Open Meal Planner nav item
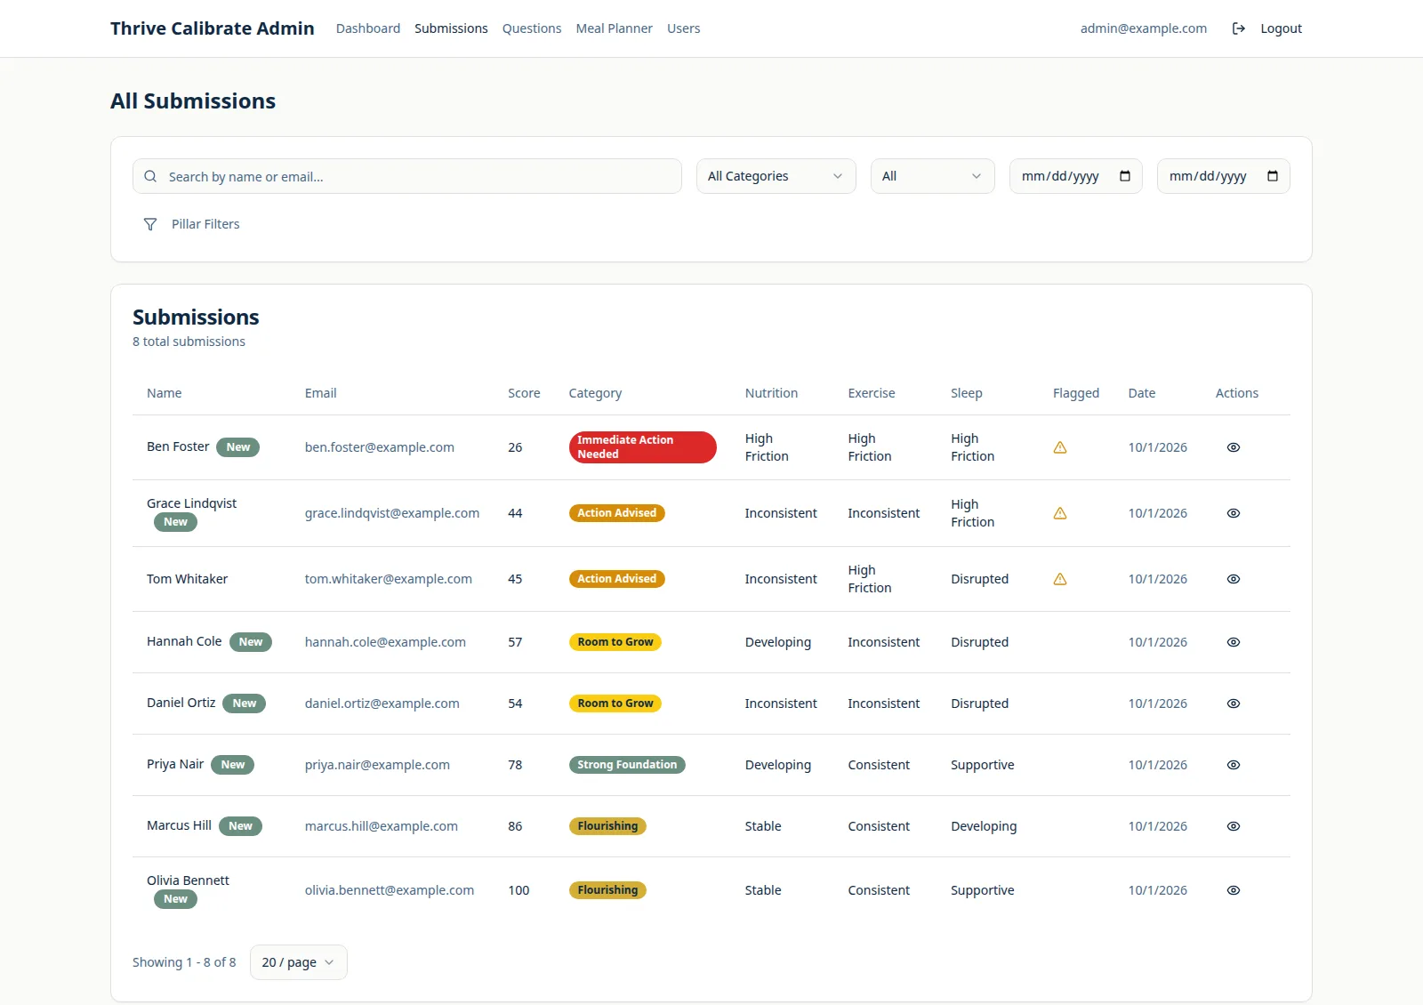The image size is (1423, 1005). [615, 28]
